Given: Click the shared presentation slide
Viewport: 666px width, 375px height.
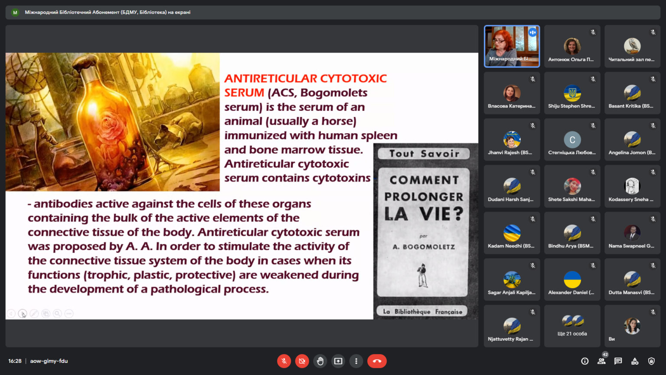Looking at the screenshot, I should click(x=242, y=186).
